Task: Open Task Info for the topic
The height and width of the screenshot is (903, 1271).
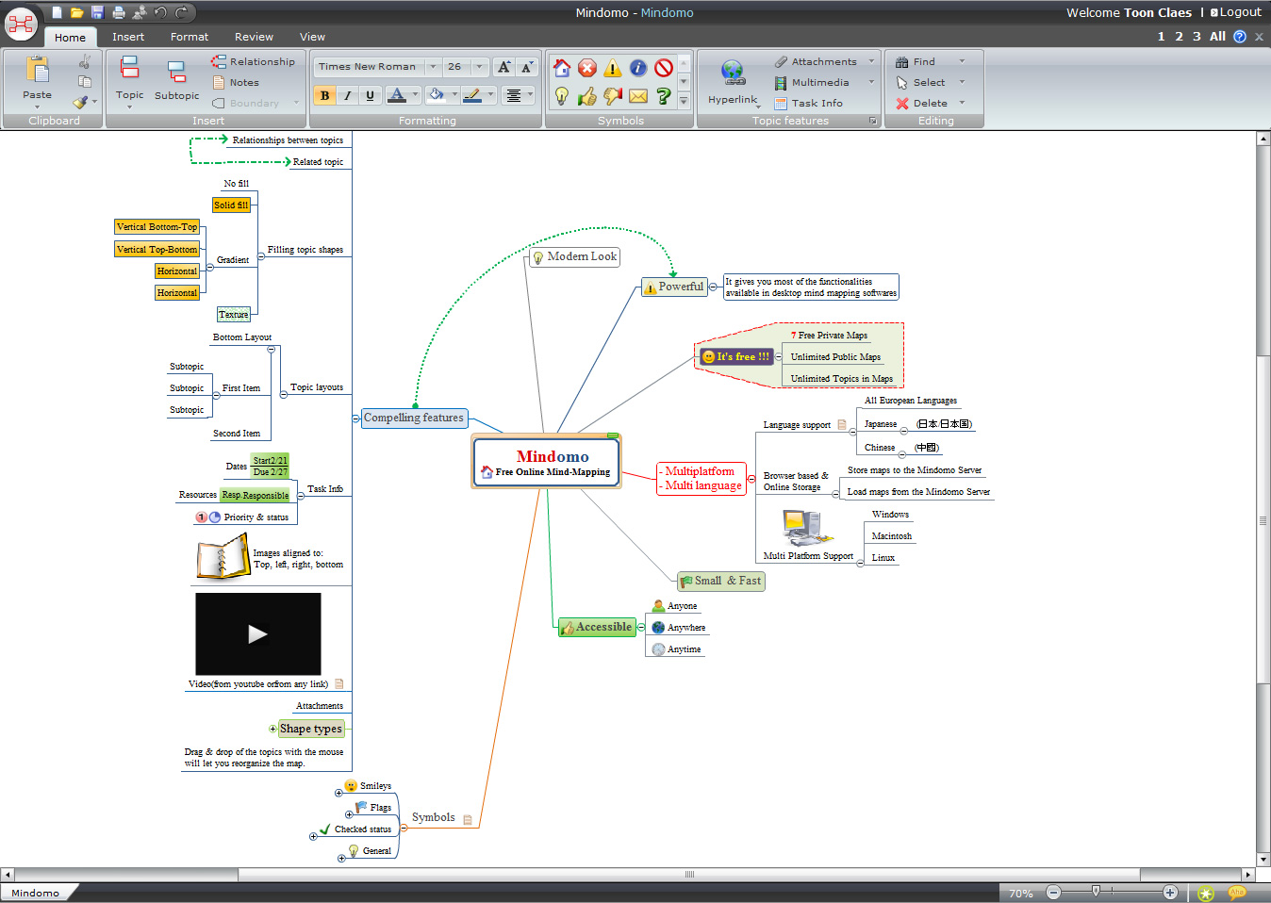Action: [x=808, y=103]
